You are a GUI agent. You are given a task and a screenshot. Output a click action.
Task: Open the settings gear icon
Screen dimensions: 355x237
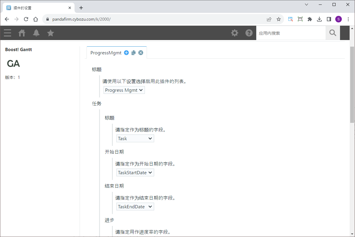click(x=235, y=33)
